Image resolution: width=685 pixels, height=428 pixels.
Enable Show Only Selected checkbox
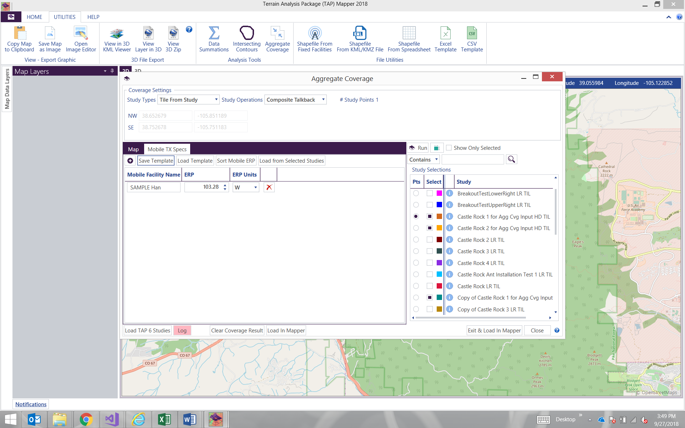[x=449, y=148]
